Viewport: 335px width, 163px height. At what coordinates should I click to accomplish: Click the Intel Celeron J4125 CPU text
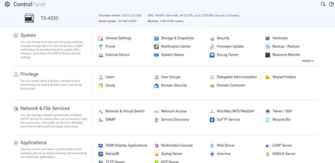tap(197, 16)
